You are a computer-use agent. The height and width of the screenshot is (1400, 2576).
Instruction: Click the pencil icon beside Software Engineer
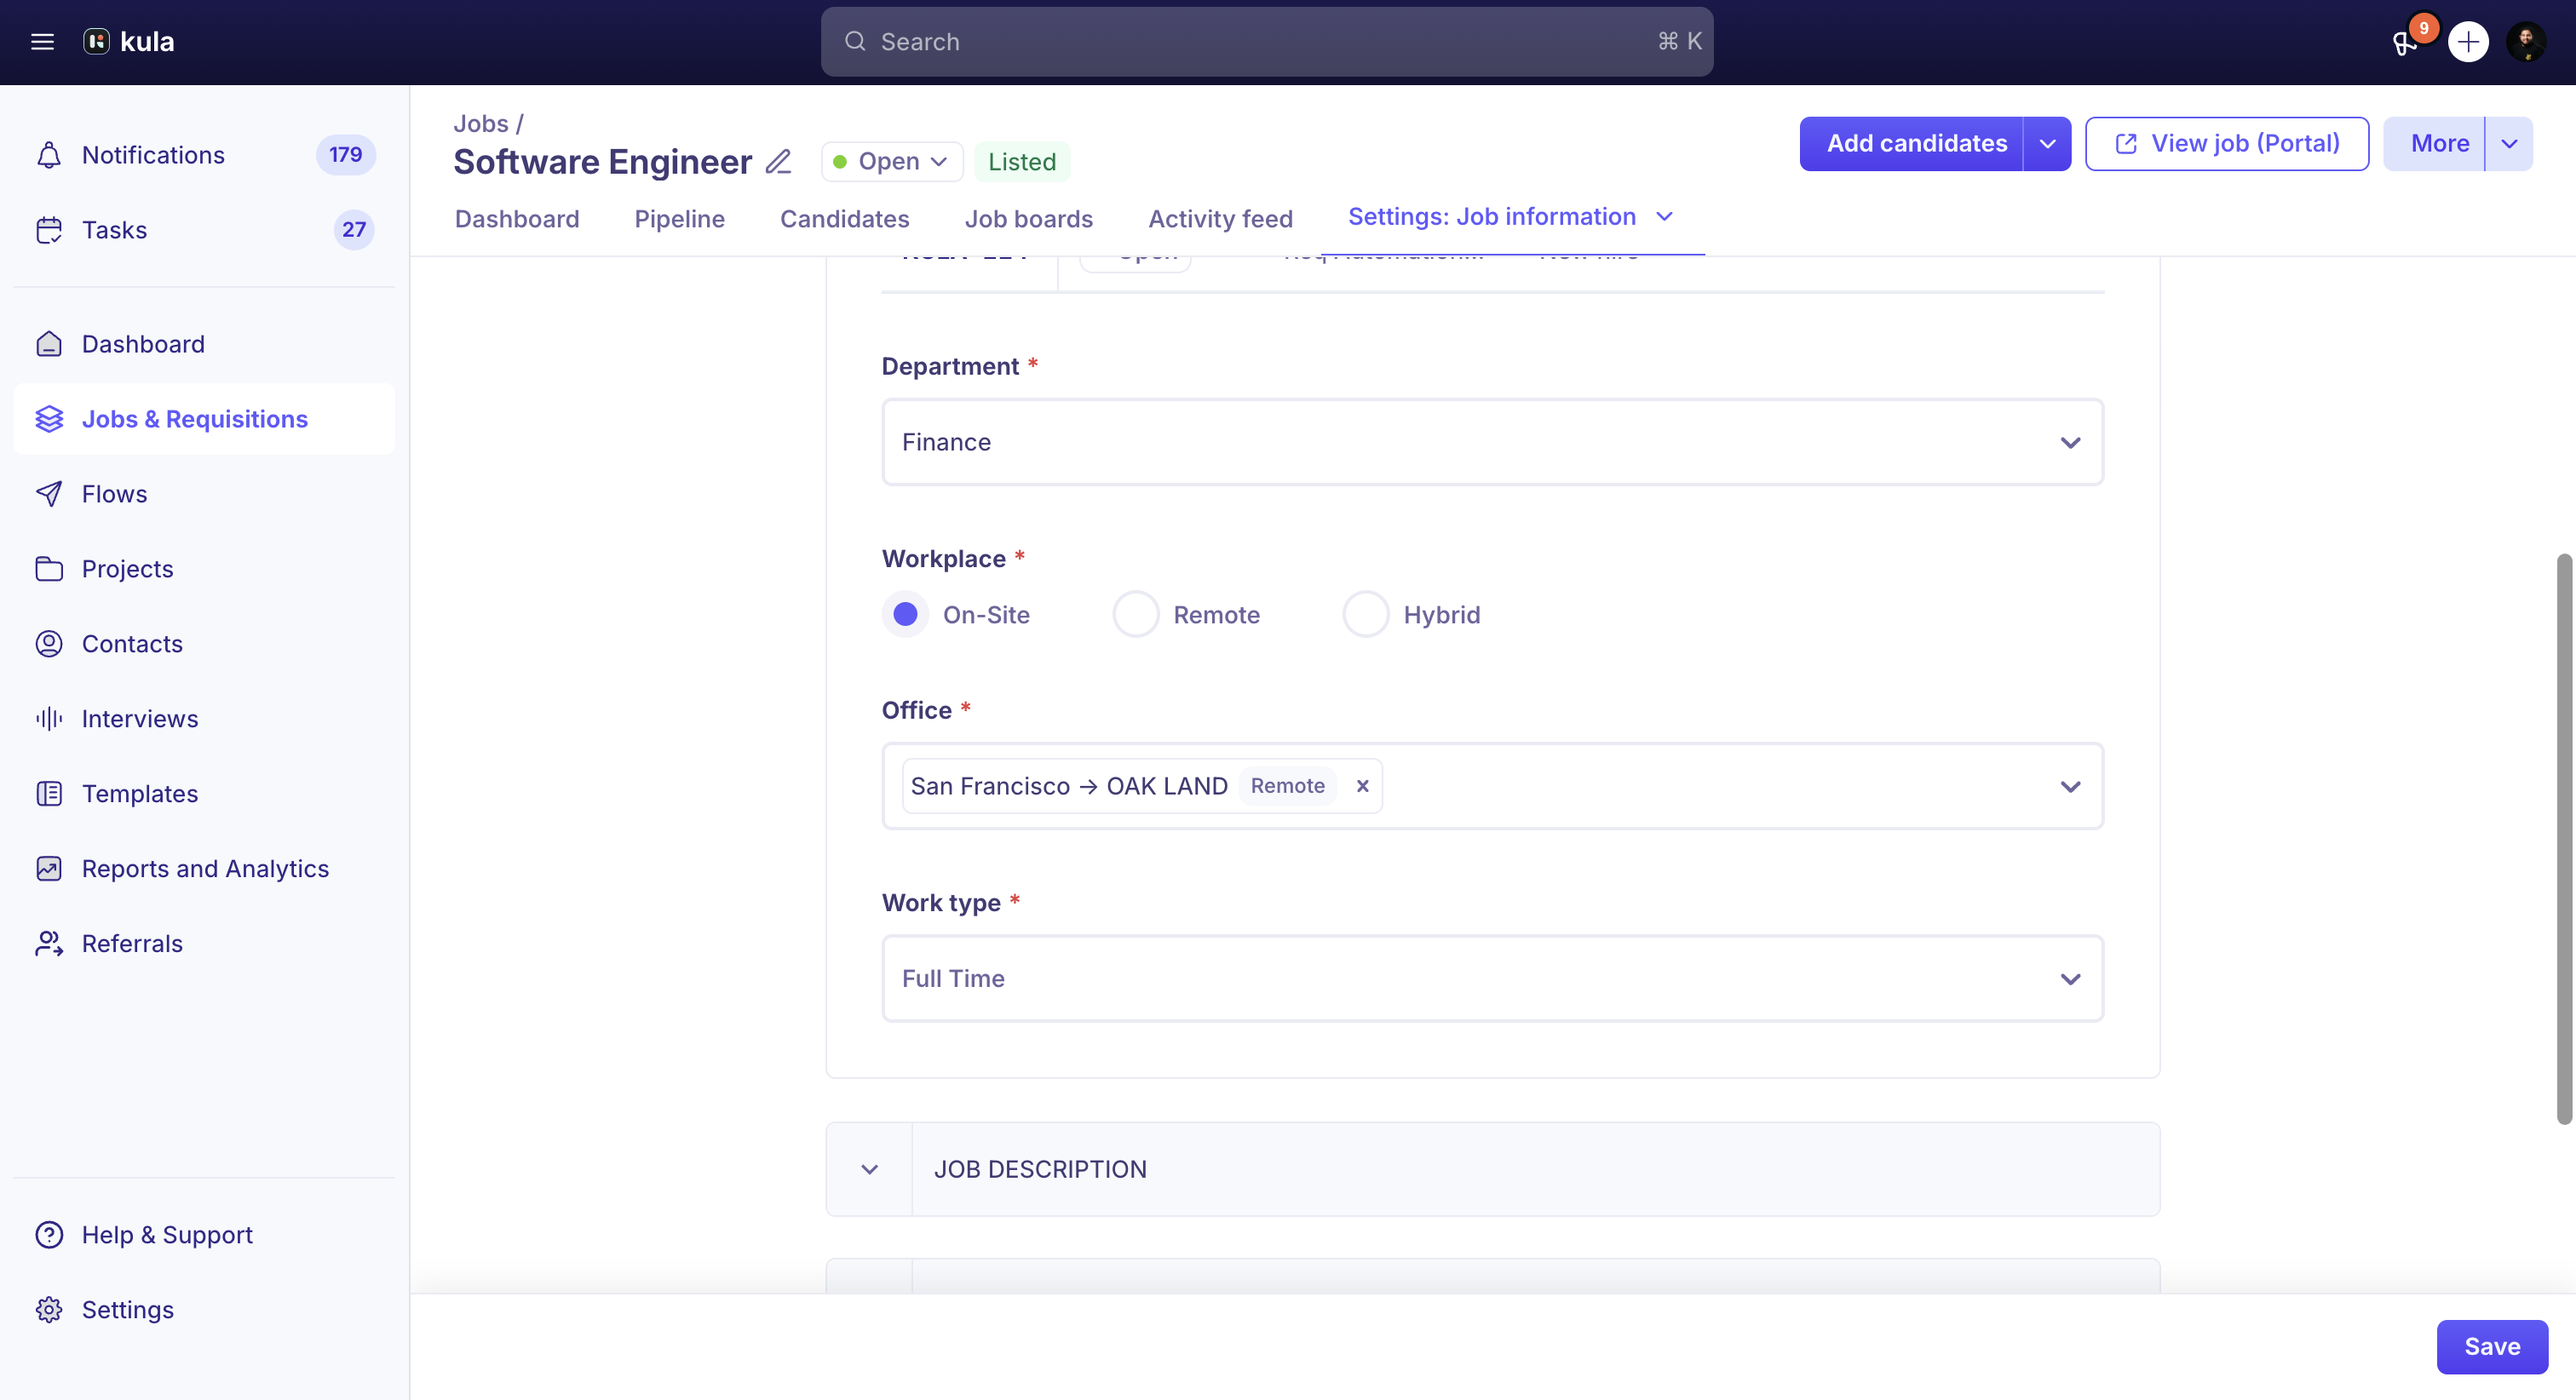[x=778, y=161]
